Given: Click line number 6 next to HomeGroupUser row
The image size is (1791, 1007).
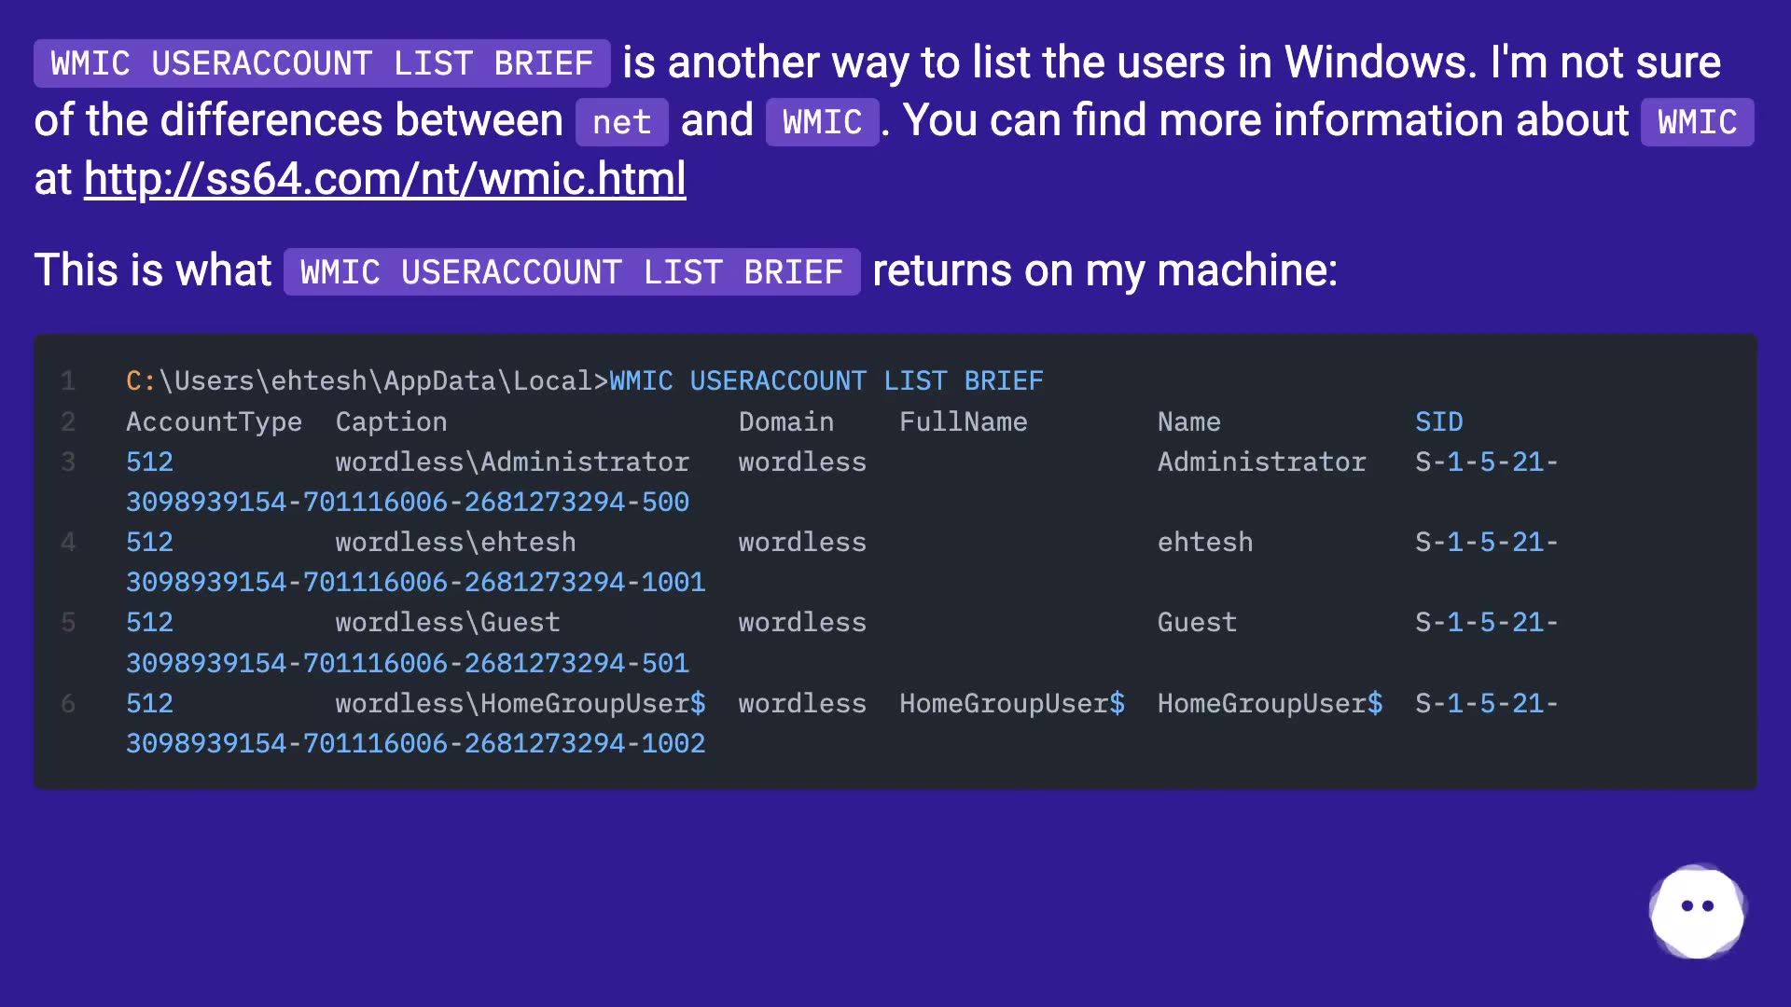Looking at the screenshot, I should pos(67,704).
